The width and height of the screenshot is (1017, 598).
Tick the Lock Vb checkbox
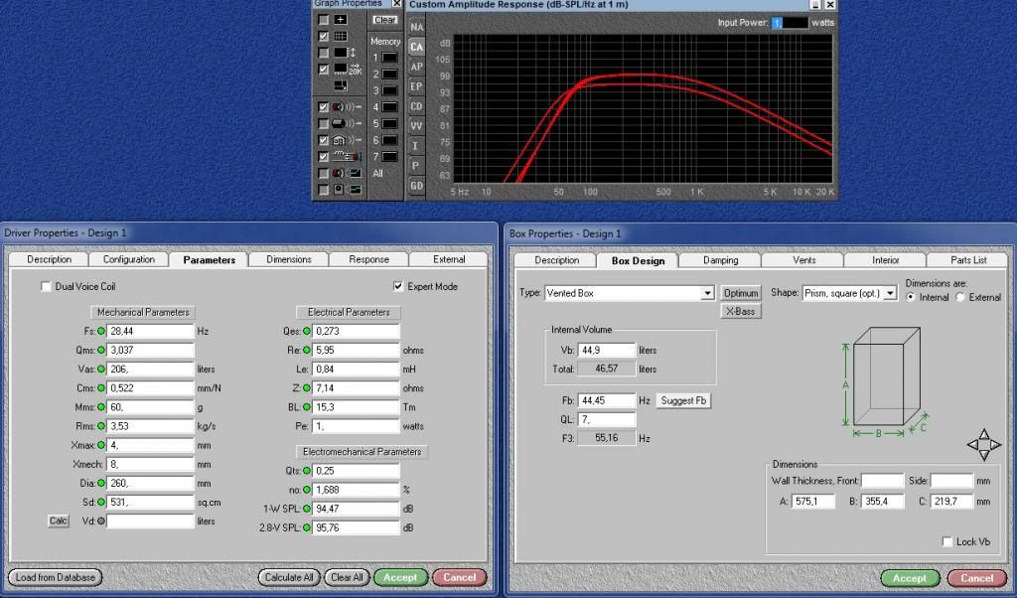947,541
